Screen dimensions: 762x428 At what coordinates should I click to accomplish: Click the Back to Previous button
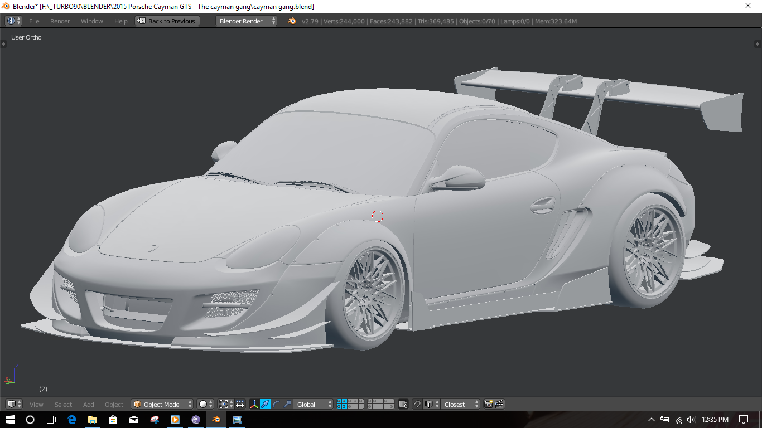(x=167, y=21)
